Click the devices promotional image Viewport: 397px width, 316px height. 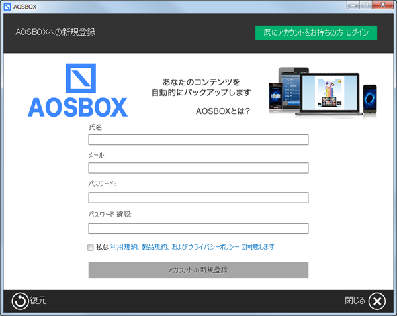(323, 93)
